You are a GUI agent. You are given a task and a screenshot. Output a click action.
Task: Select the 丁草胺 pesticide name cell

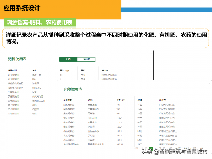[x=91, y=136]
